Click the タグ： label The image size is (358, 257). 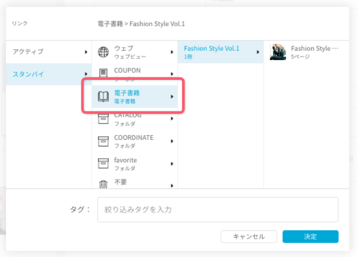tap(80, 209)
